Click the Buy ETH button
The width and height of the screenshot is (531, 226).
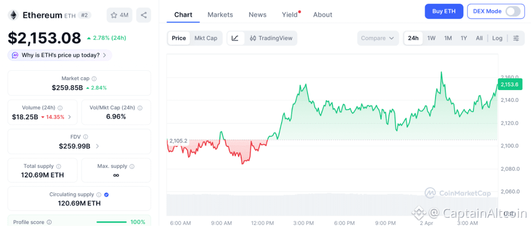(444, 11)
